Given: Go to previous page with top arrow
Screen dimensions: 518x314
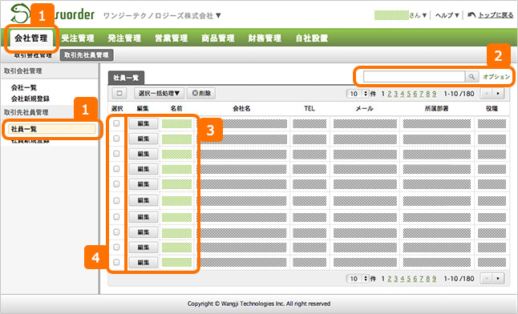Looking at the screenshot, I should (486, 94).
